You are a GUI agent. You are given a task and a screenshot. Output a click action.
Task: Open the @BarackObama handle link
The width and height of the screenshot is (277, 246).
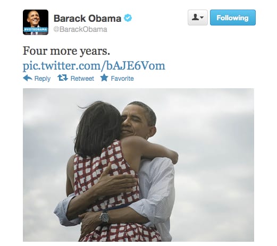(x=80, y=29)
